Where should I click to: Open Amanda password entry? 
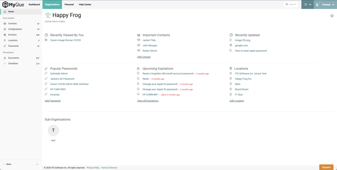pos(55,95)
